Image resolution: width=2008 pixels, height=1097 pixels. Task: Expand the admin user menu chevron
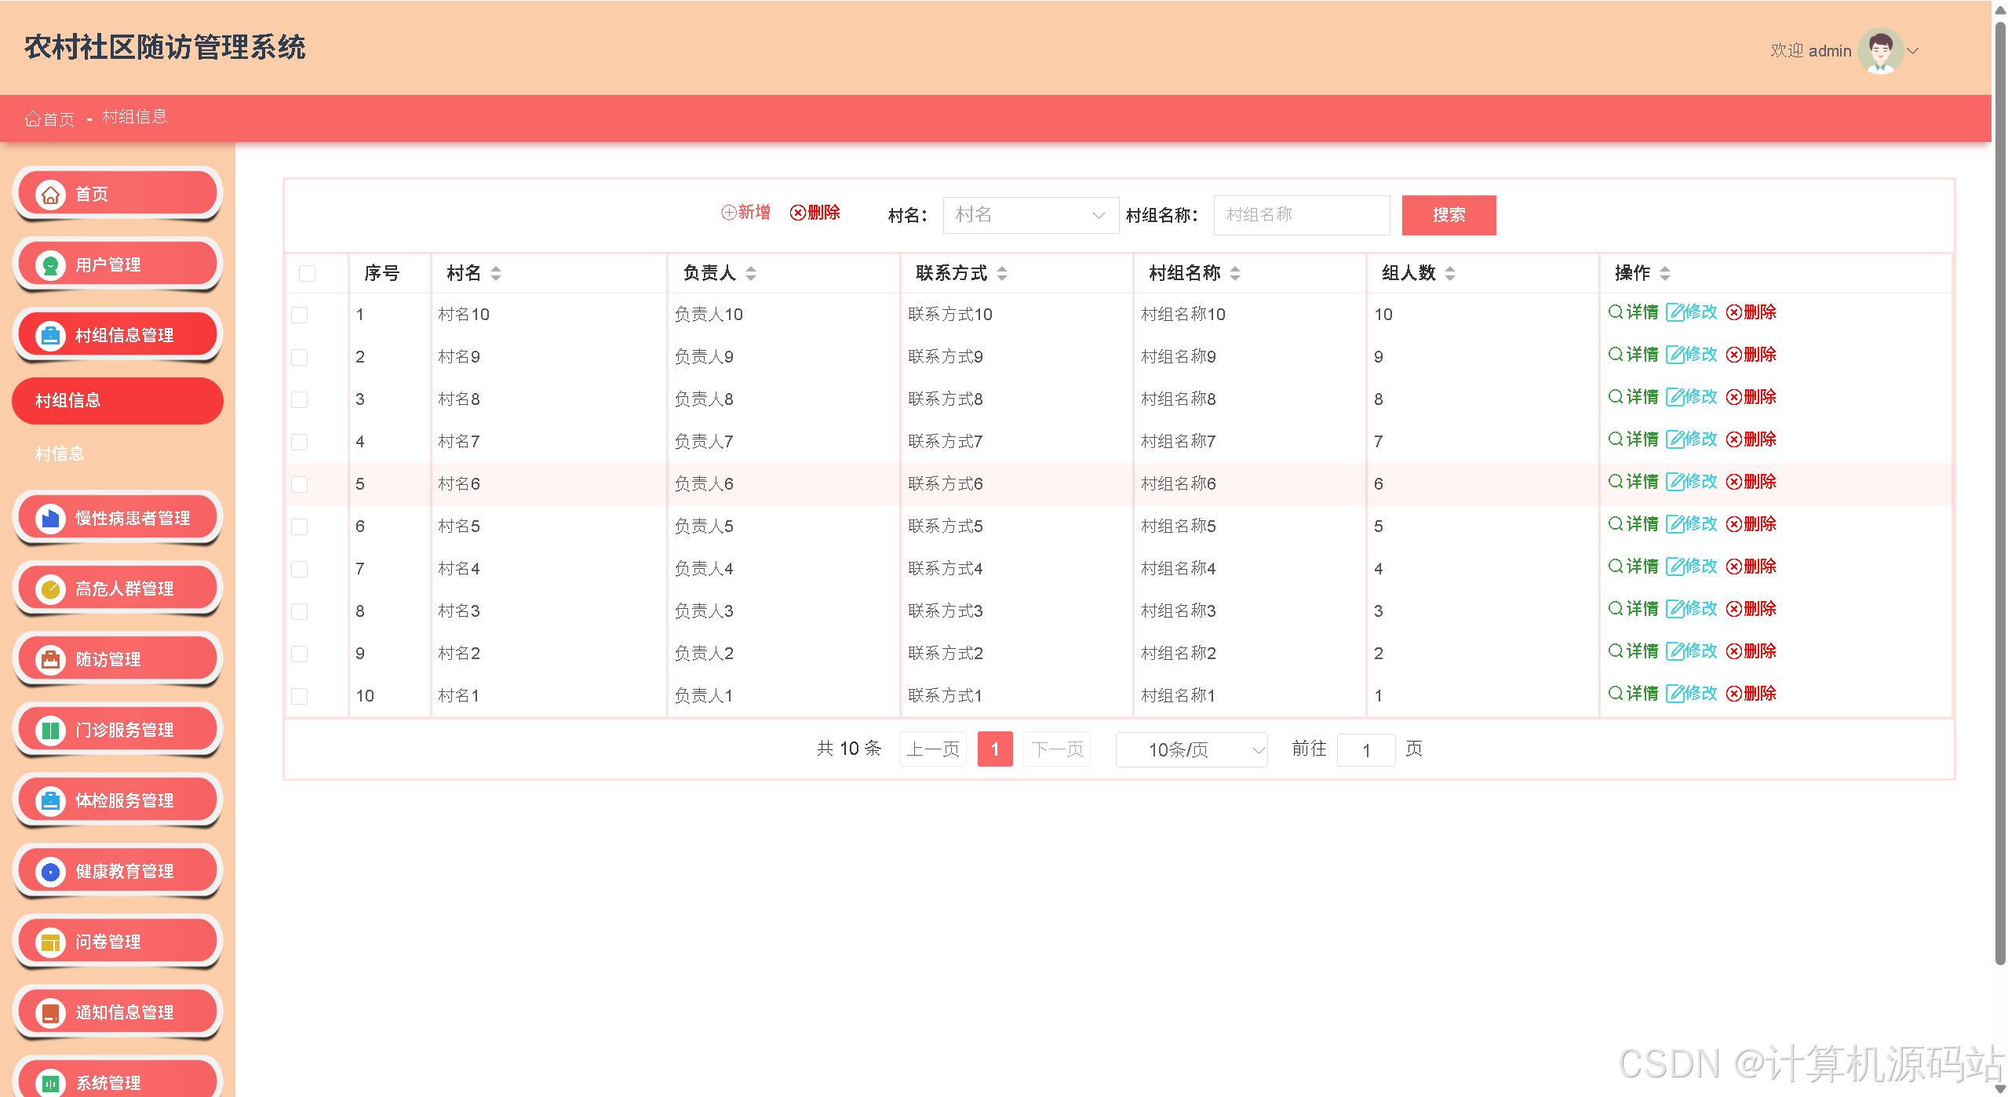tap(1913, 51)
